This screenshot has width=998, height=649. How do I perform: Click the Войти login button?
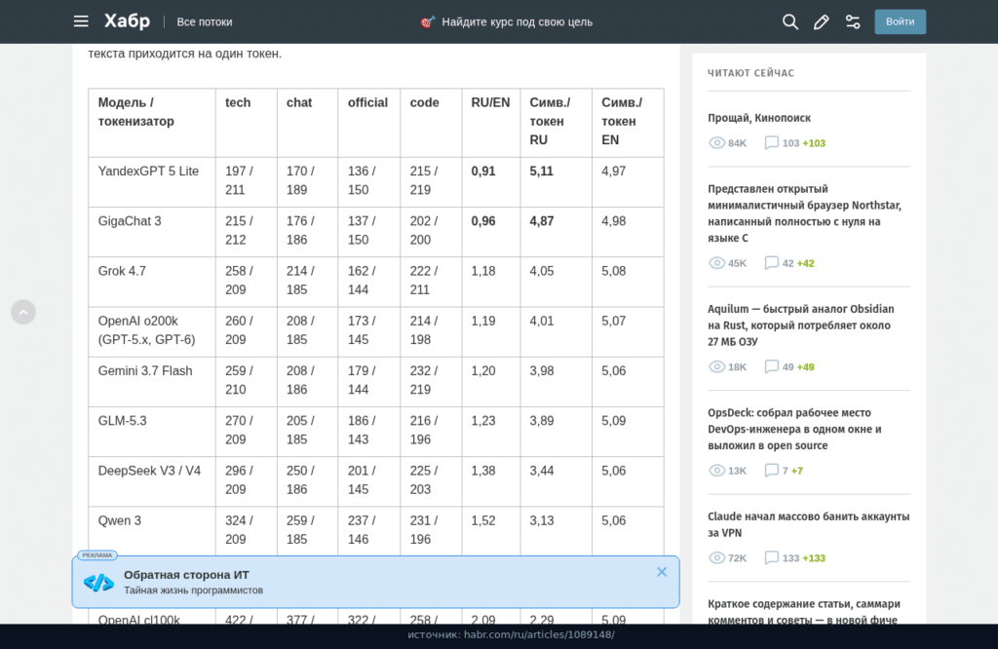click(x=900, y=21)
